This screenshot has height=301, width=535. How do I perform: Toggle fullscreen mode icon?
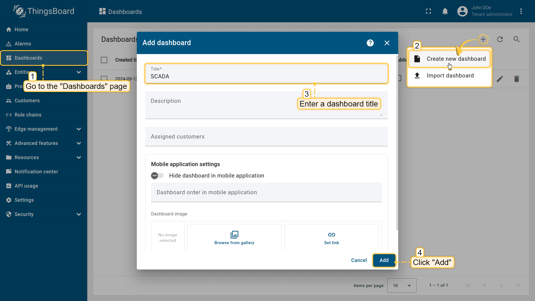coord(428,11)
